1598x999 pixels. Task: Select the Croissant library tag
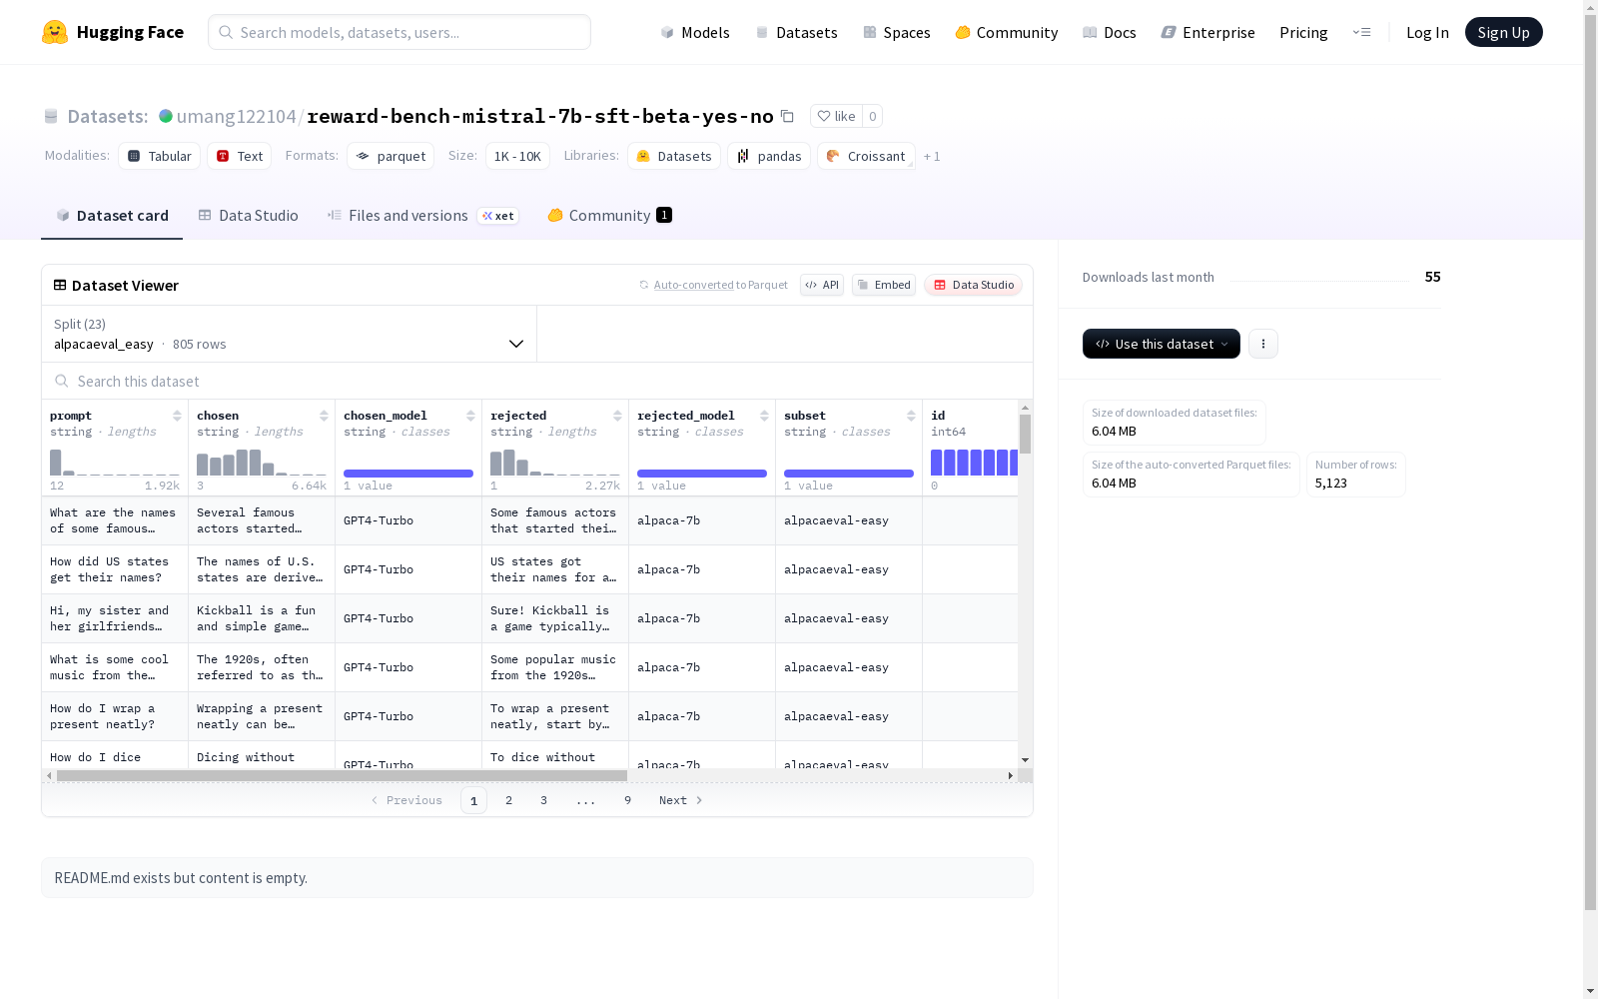866,156
